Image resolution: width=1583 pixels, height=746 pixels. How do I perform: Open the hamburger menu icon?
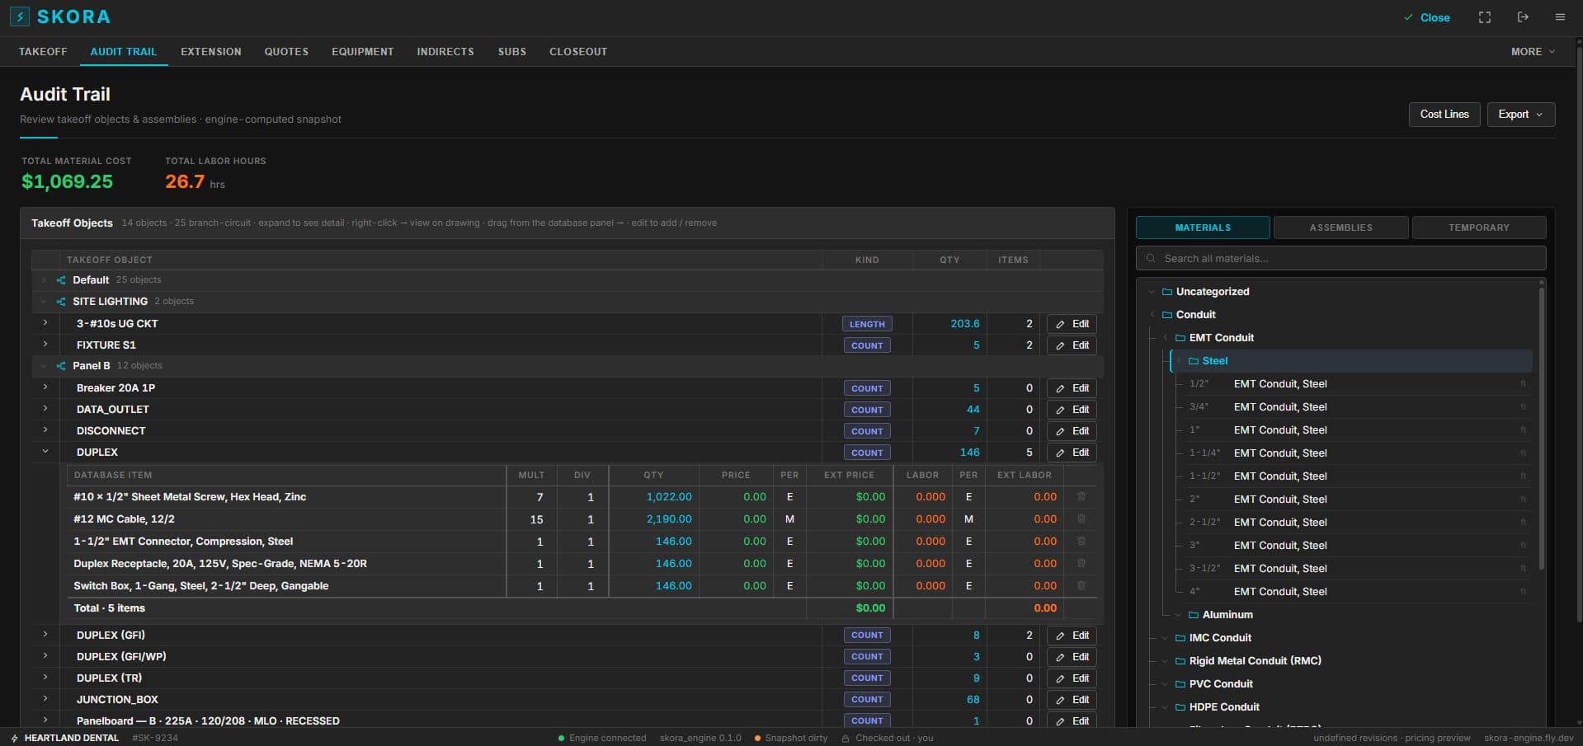pyautogui.click(x=1560, y=17)
